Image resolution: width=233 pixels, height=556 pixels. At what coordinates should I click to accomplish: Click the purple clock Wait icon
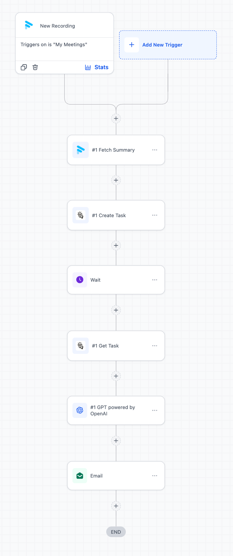[x=80, y=280]
